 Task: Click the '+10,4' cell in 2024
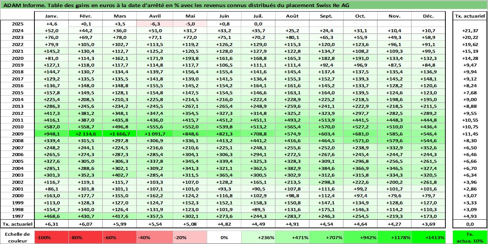pos(395,31)
